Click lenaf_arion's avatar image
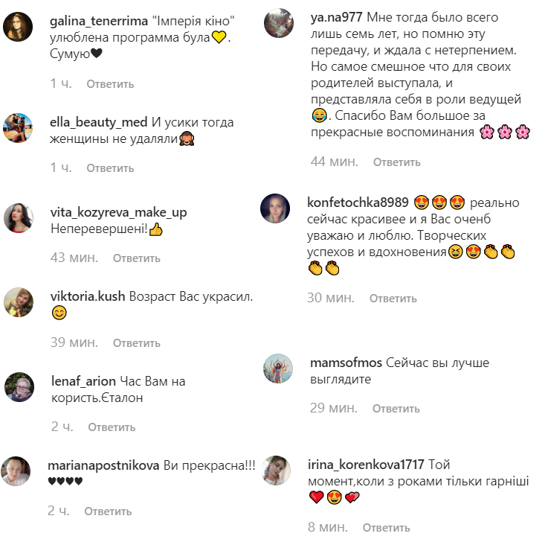The width and height of the screenshot is (548, 542). pyautogui.click(x=19, y=387)
